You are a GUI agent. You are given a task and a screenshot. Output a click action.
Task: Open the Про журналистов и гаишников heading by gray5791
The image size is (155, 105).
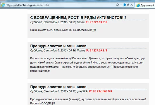(x=58, y=87)
